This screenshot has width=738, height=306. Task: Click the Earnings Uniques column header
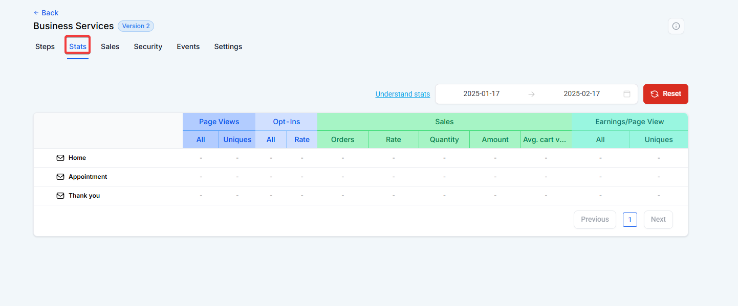659,139
